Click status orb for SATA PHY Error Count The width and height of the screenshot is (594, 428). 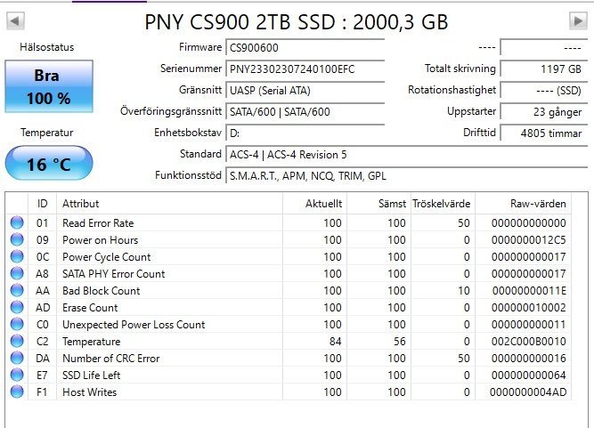pyautogui.click(x=17, y=273)
